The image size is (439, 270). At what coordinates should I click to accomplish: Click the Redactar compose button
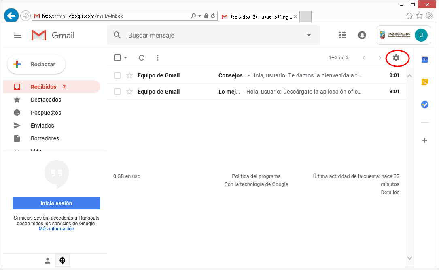pyautogui.click(x=36, y=64)
